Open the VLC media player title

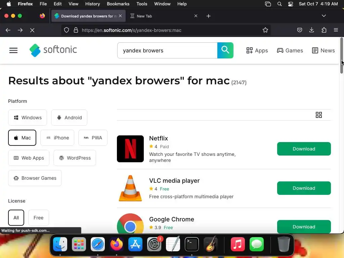coord(174,180)
